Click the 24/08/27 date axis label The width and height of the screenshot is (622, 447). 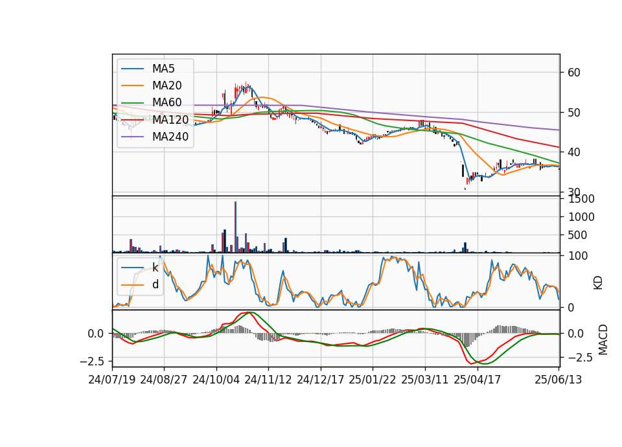164,380
